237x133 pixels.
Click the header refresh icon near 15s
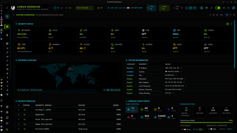point(62,8)
